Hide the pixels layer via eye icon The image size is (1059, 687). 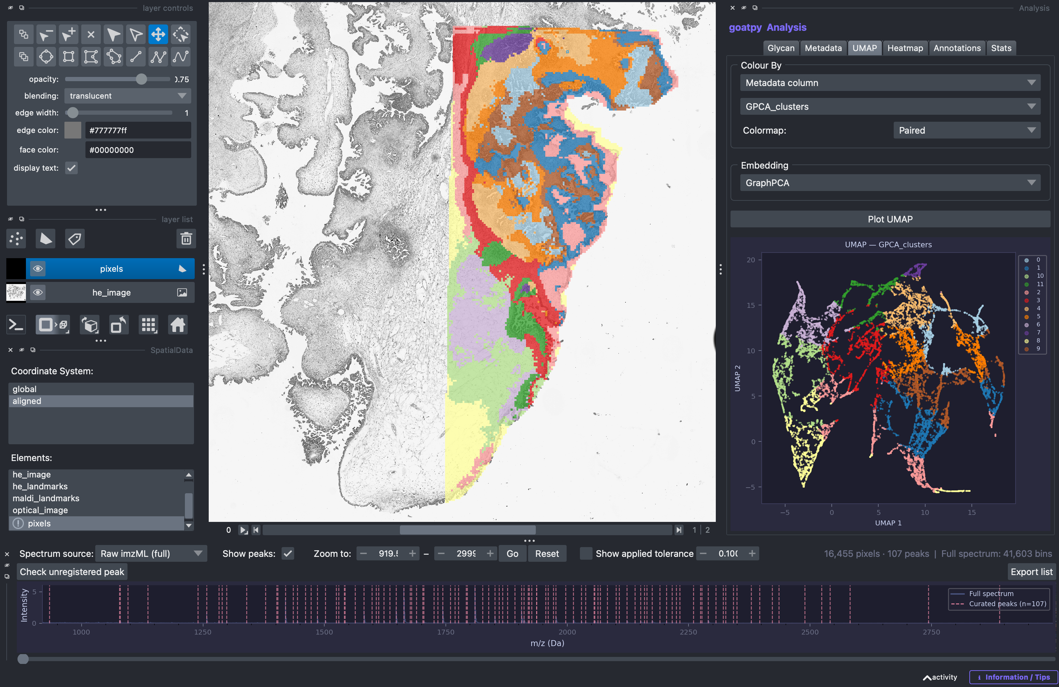38,268
